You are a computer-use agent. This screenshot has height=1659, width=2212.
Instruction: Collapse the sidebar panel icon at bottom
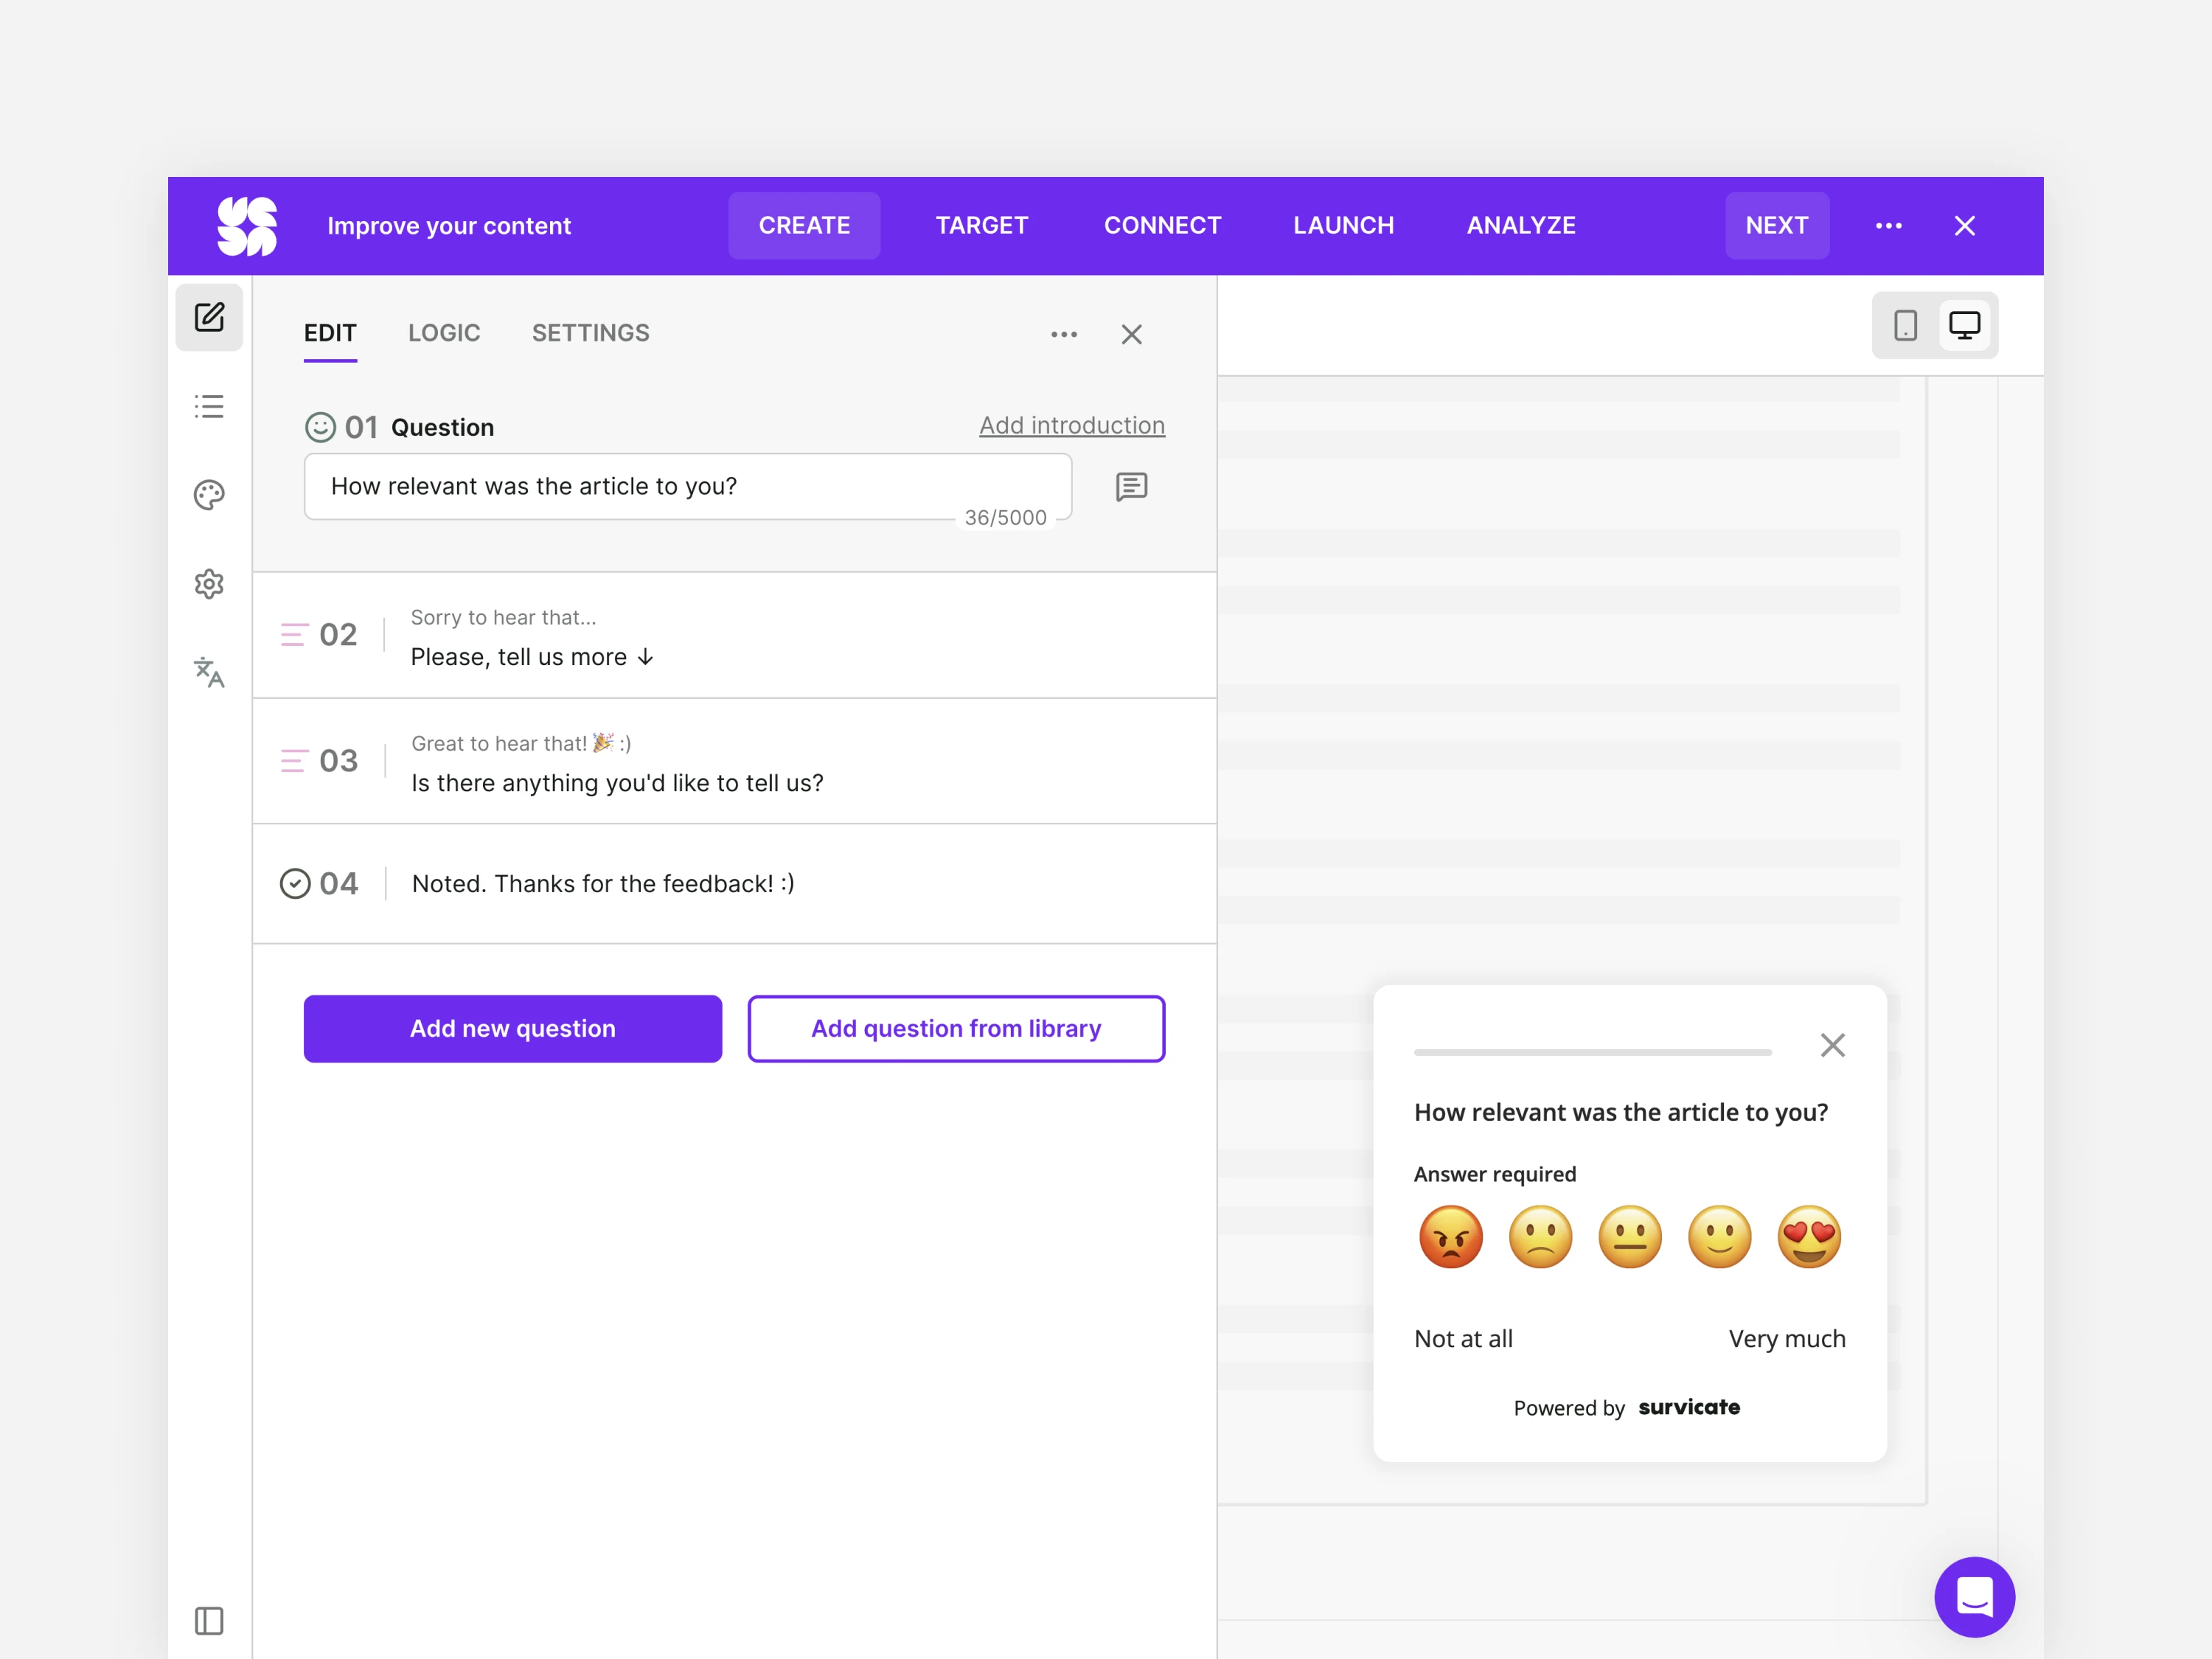(209, 1620)
